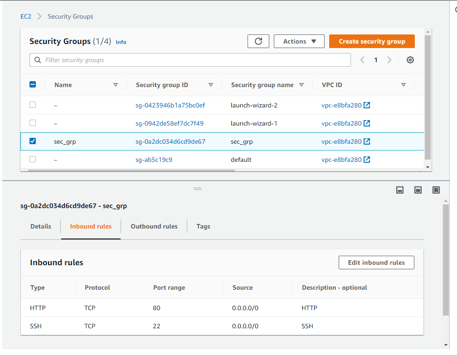The height and width of the screenshot is (355, 457).
Task: Click Create security group button
Action: click(371, 41)
